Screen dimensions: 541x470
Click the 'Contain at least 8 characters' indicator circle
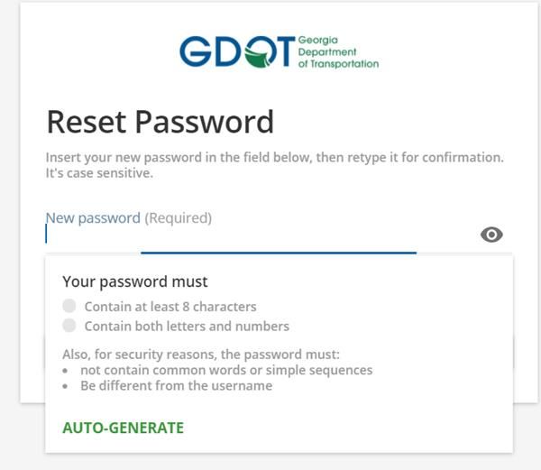[x=69, y=306]
